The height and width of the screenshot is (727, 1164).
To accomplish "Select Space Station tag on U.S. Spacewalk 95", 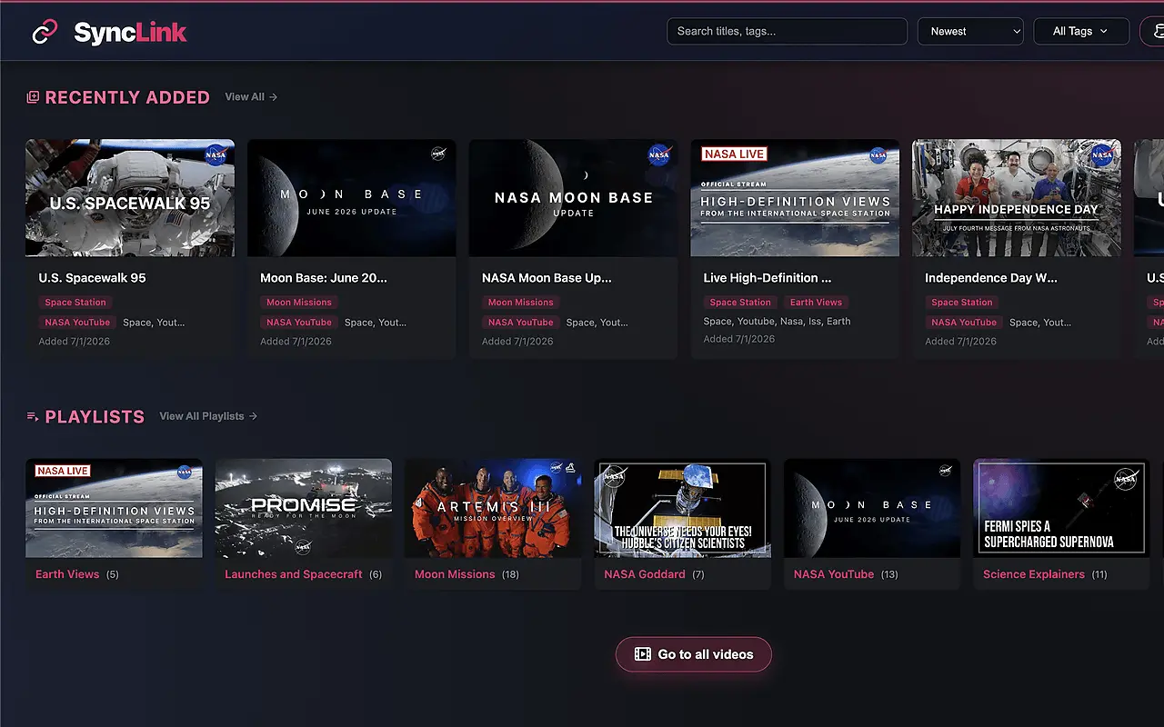I will click(x=75, y=303).
